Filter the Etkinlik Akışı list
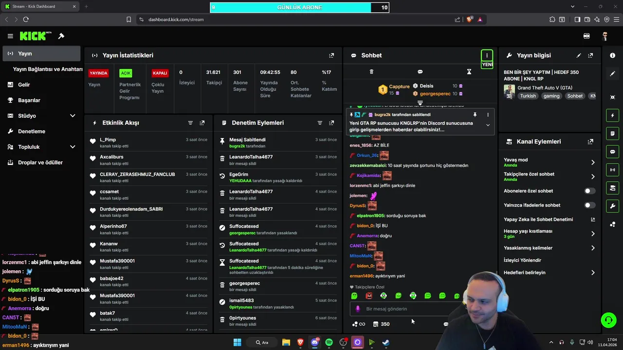 pyautogui.click(x=190, y=123)
